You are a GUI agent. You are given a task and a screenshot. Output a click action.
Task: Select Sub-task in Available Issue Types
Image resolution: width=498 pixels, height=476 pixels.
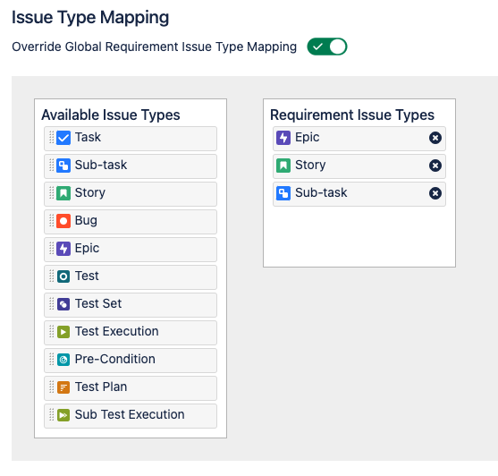[131, 166]
